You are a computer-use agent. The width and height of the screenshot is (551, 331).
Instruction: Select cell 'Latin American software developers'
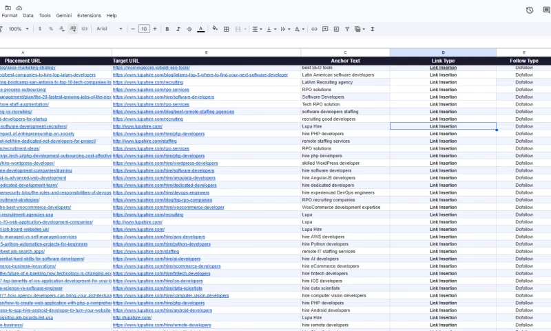[346, 75]
